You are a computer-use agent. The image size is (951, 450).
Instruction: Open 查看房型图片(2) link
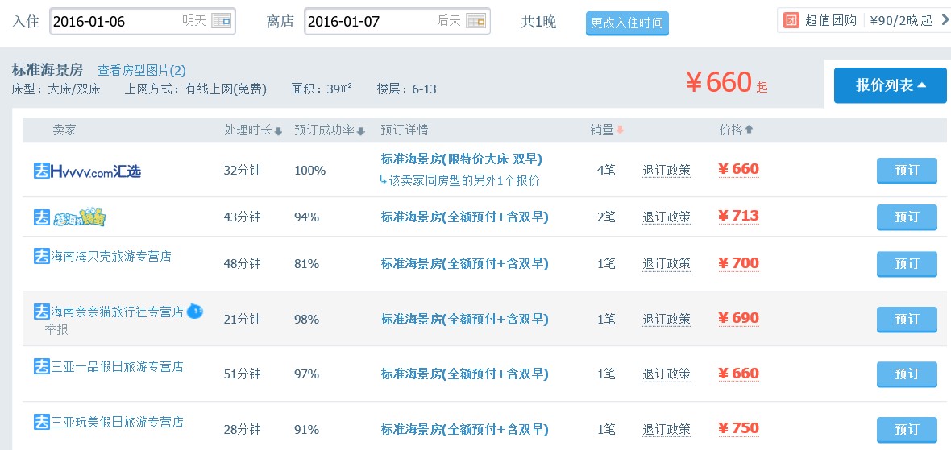click(141, 71)
